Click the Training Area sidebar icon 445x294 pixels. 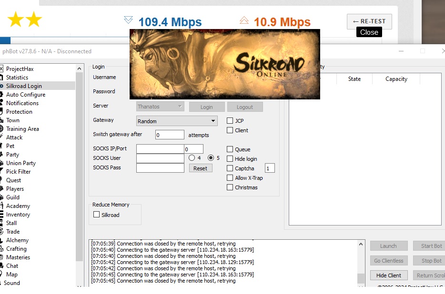(1, 129)
